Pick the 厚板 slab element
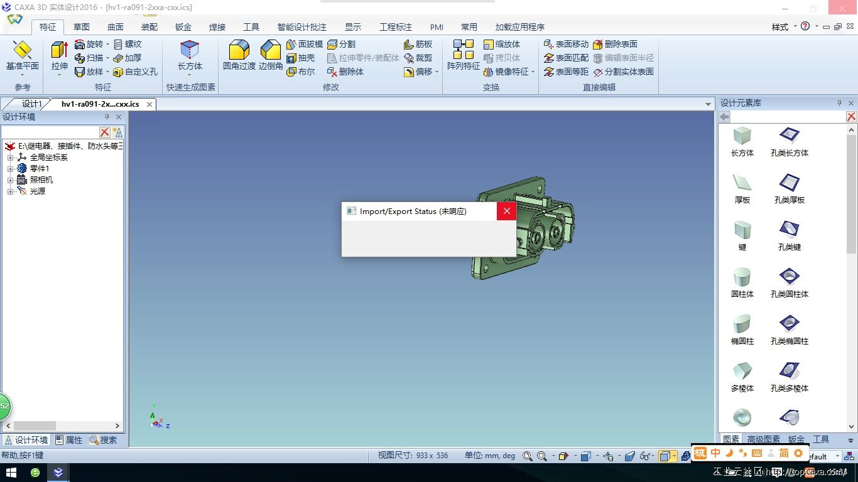858x482 pixels. point(742,189)
